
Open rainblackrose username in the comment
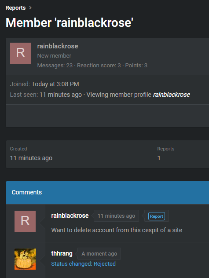coord(70,216)
